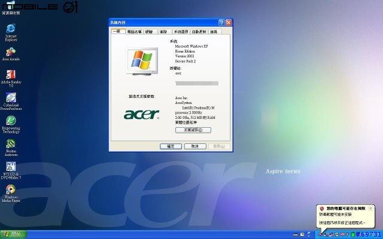Click the network monitor tray icon beside the shield
383x239 pixels.
(326, 235)
